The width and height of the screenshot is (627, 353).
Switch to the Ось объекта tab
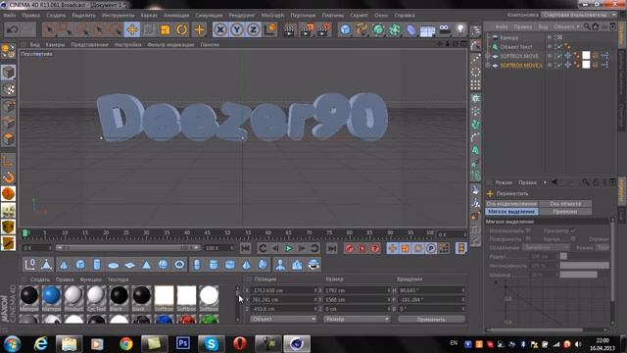pyautogui.click(x=565, y=204)
